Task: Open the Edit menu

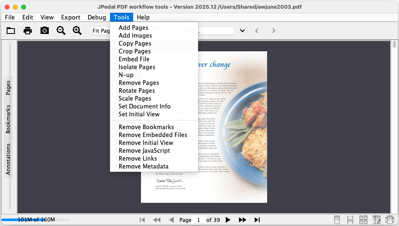Action: coord(28,17)
